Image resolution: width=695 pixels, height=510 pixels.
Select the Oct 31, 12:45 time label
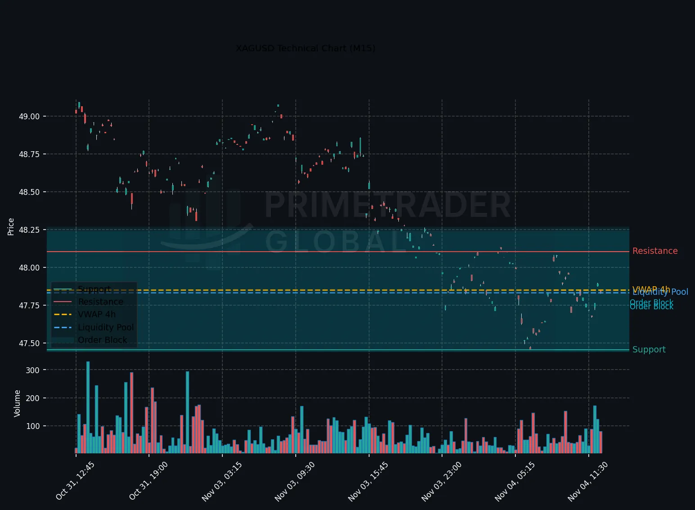point(75,481)
